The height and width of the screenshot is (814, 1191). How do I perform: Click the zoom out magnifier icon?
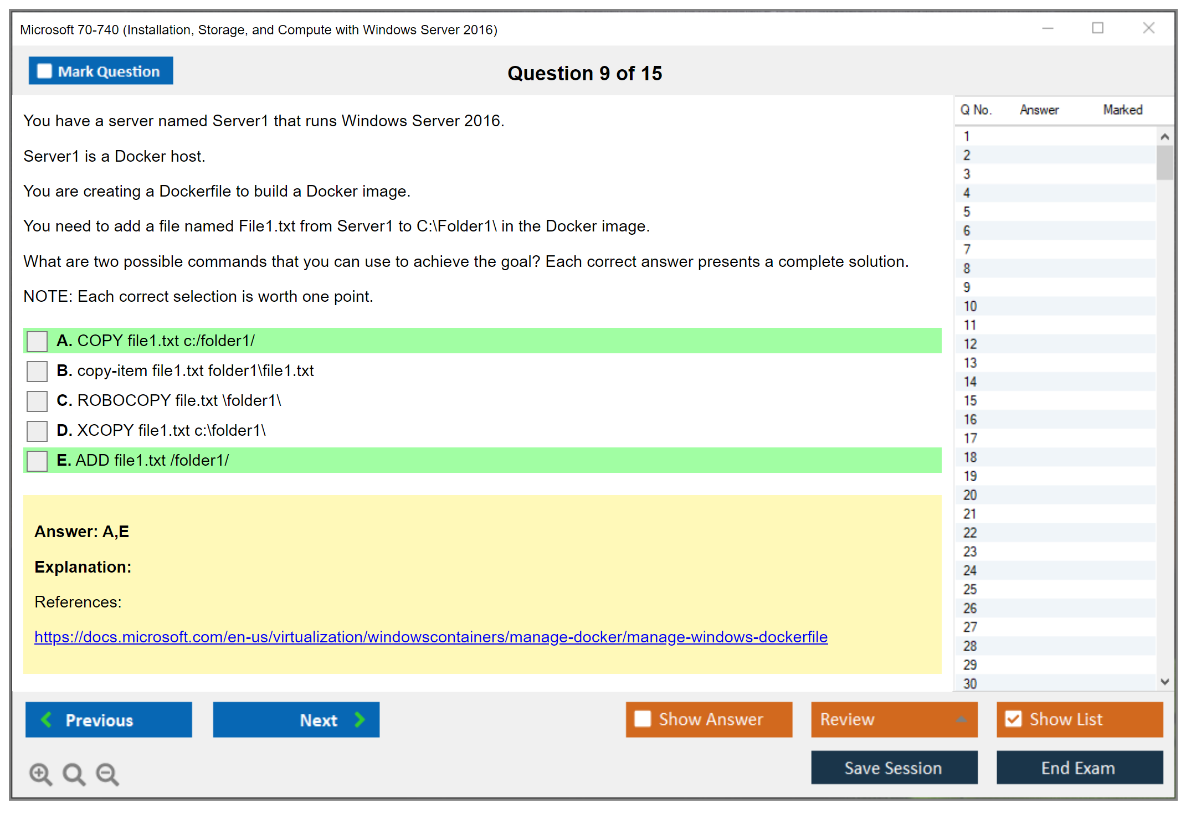point(107,774)
